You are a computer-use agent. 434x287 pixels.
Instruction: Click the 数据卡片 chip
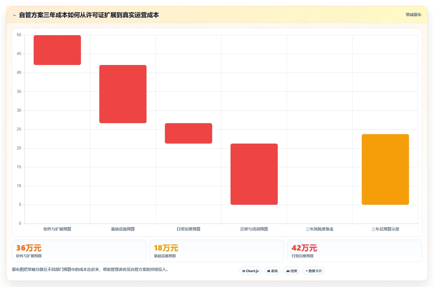[x=314, y=271]
